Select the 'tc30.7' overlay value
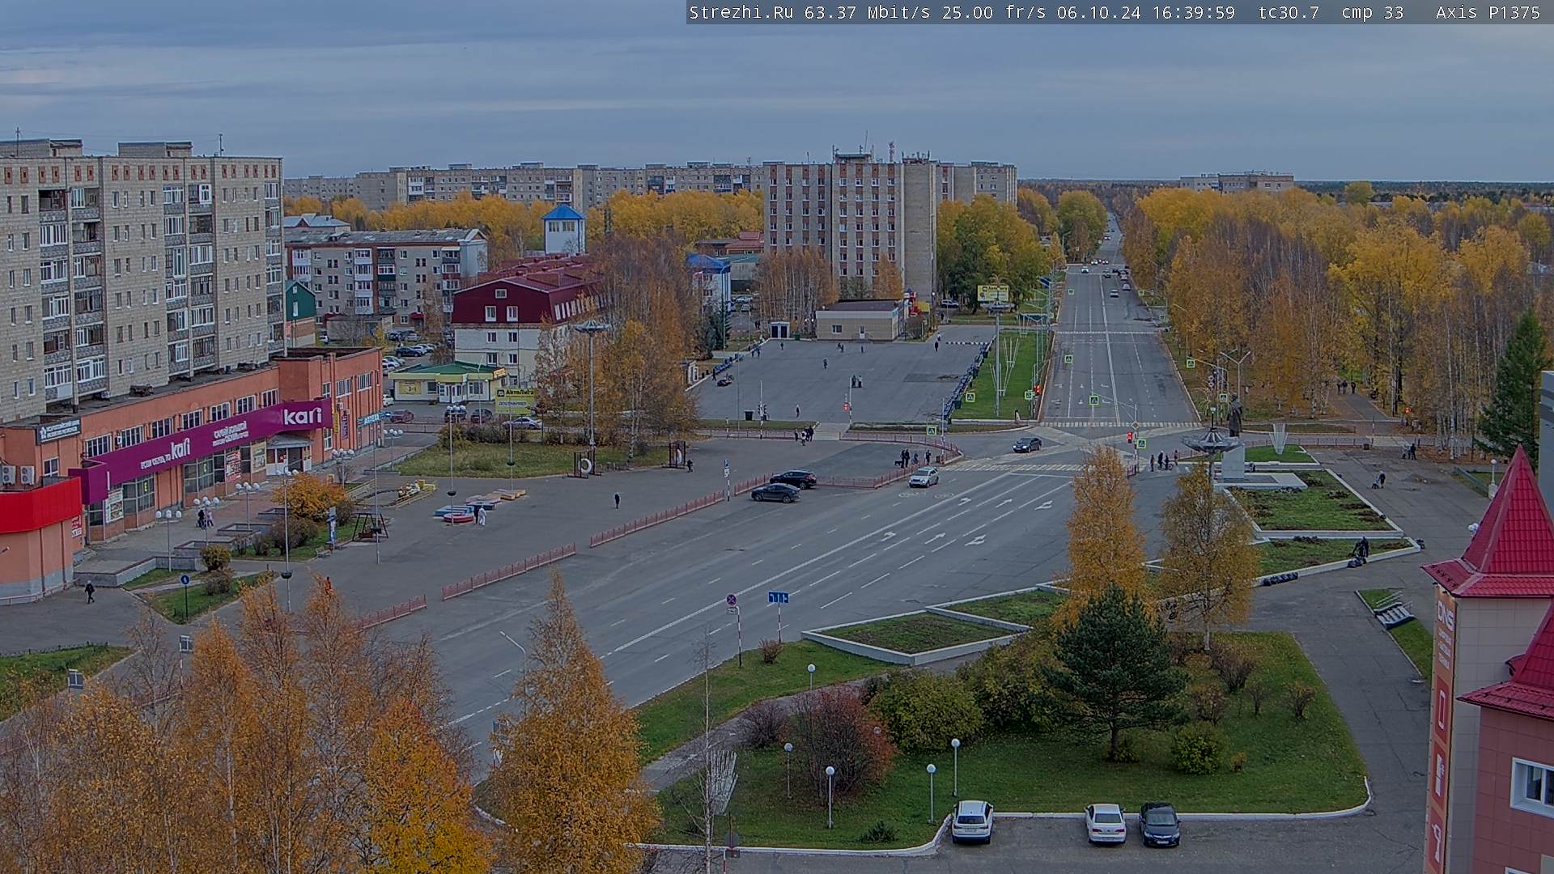 tap(1289, 12)
